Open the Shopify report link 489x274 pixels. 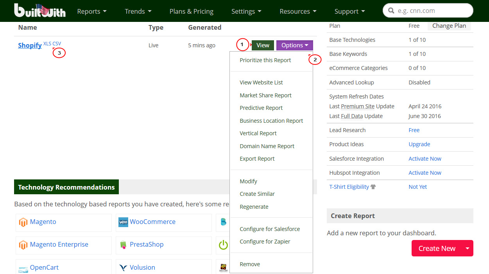[x=30, y=45]
